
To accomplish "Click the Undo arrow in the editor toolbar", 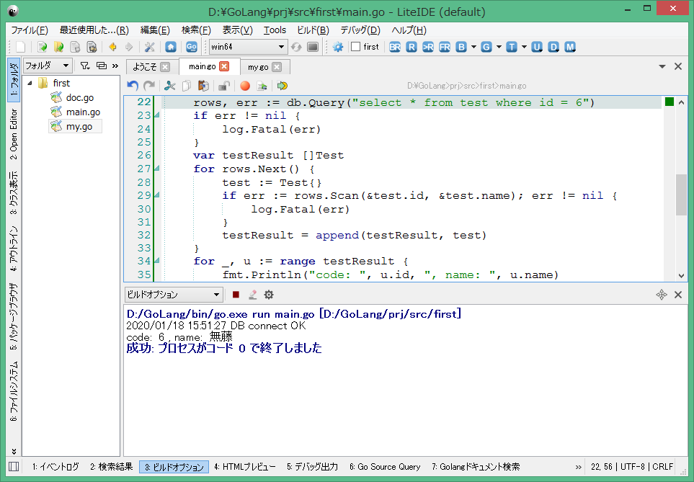I will pos(133,86).
